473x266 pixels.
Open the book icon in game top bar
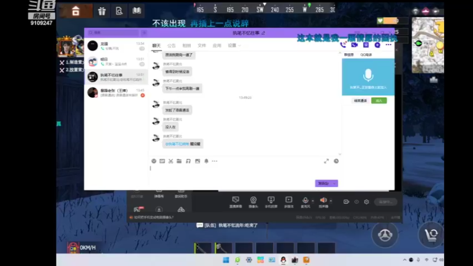[x=137, y=11]
